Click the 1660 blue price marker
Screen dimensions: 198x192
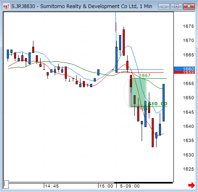tap(184, 69)
